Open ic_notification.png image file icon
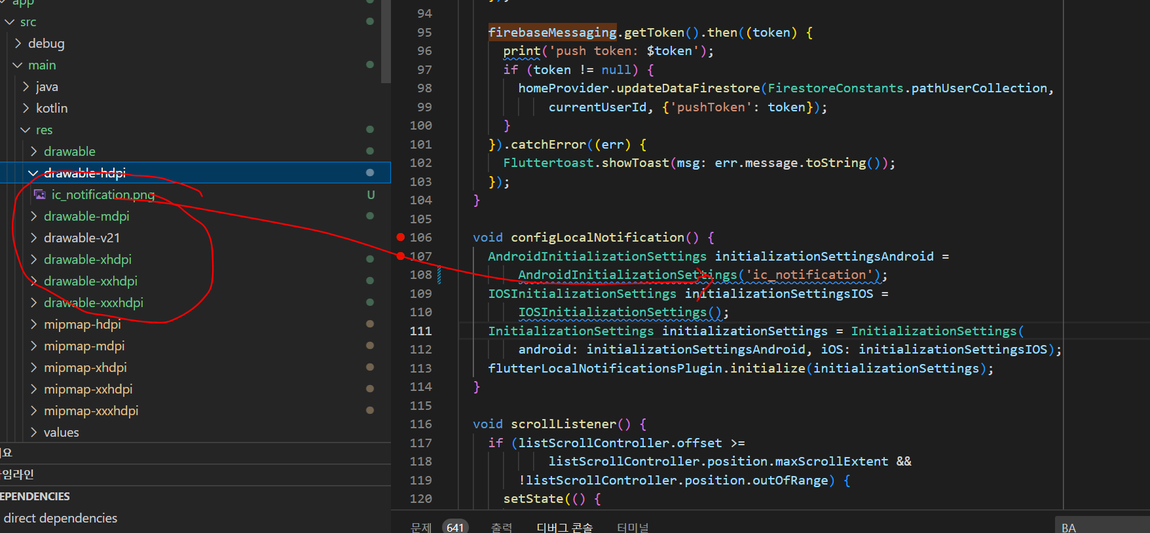The image size is (1150, 533). (x=40, y=195)
